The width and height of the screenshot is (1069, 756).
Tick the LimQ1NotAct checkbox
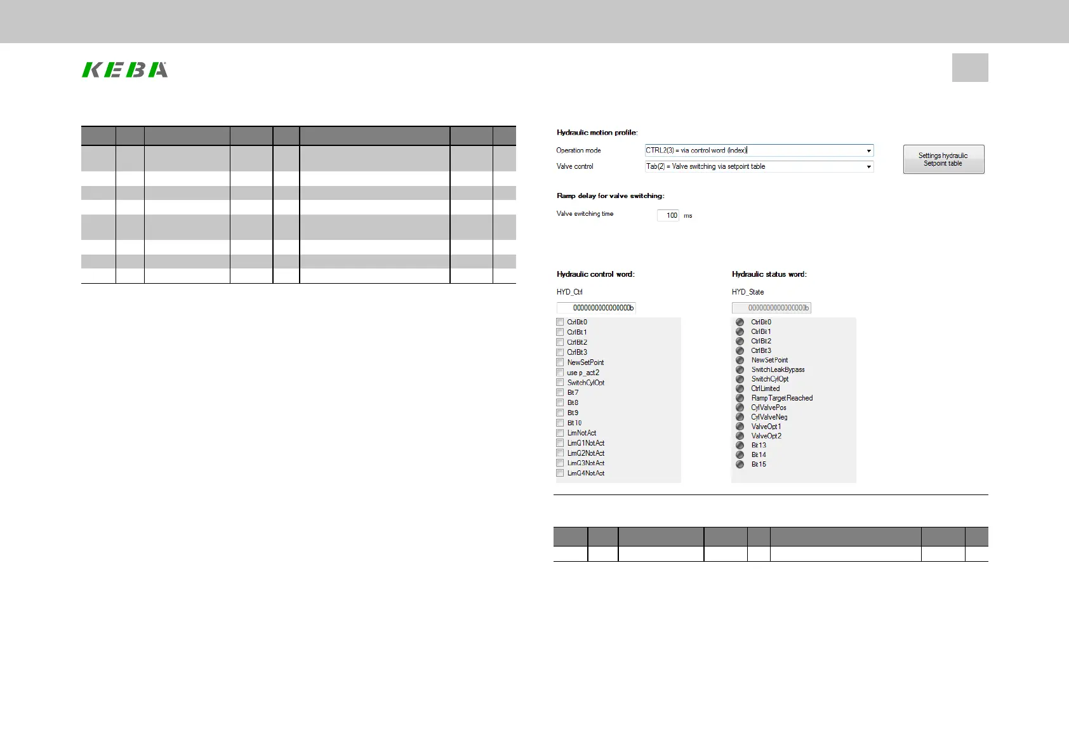coord(560,443)
